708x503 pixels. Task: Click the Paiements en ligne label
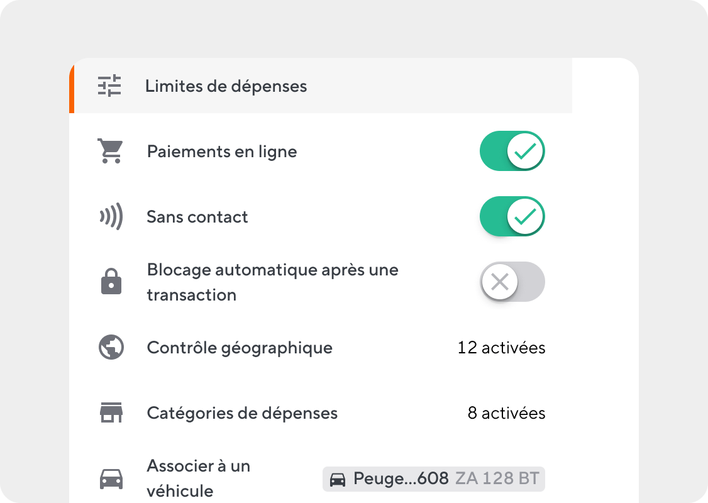[x=222, y=152]
